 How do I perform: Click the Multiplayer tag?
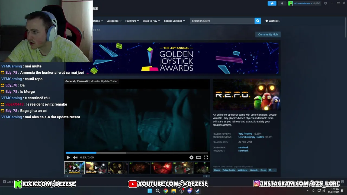pyautogui.click(x=242, y=170)
